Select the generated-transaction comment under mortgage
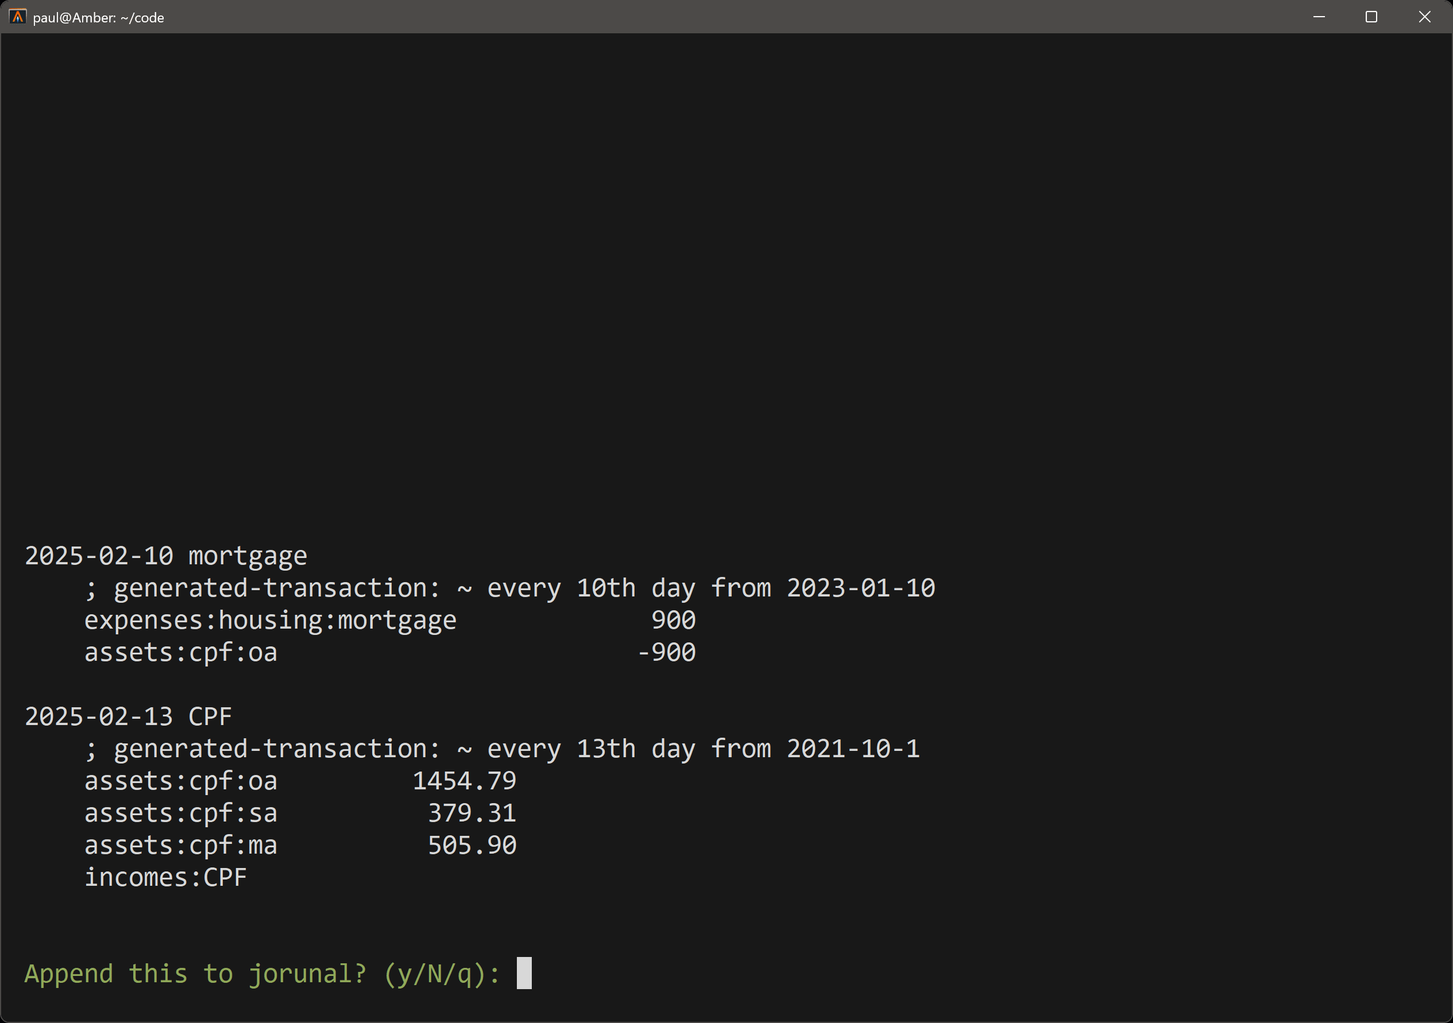 (510, 587)
